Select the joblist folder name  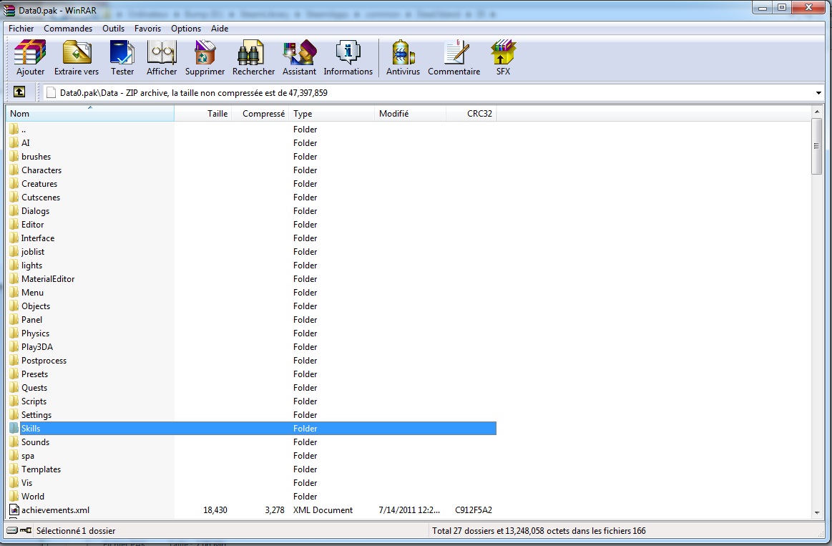point(33,251)
